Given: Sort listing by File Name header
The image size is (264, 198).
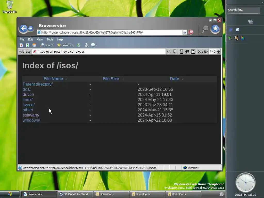Looking at the screenshot, I should pos(53,79).
